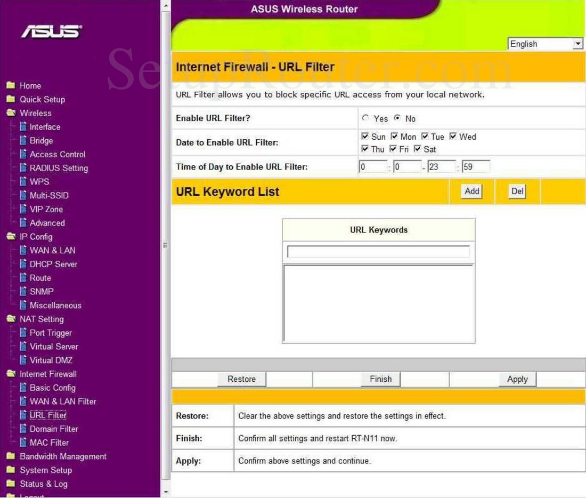Screen dimensions: 586x498
Task: Click the ASUS logo in sidebar
Action: [x=52, y=32]
